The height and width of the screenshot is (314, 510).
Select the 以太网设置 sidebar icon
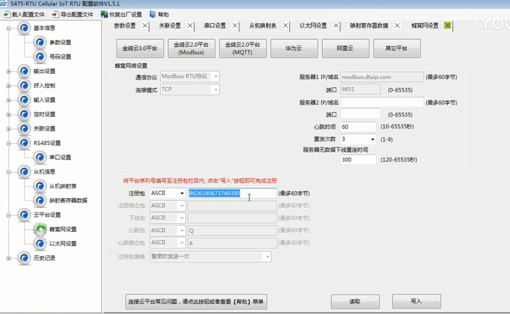coord(40,244)
